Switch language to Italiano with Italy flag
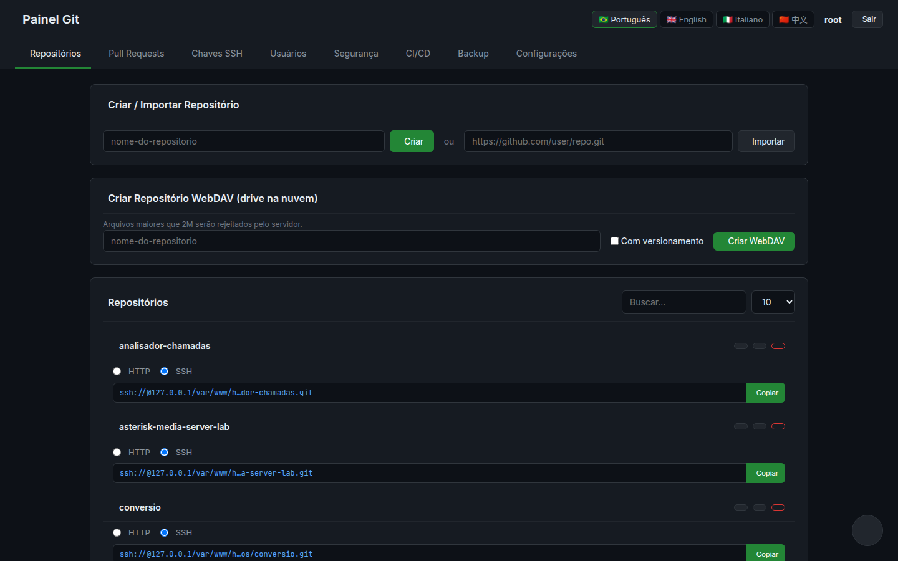Image resolution: width=898 pixels, height=561 pixels. pyautogui.click(x=742, y=19)
